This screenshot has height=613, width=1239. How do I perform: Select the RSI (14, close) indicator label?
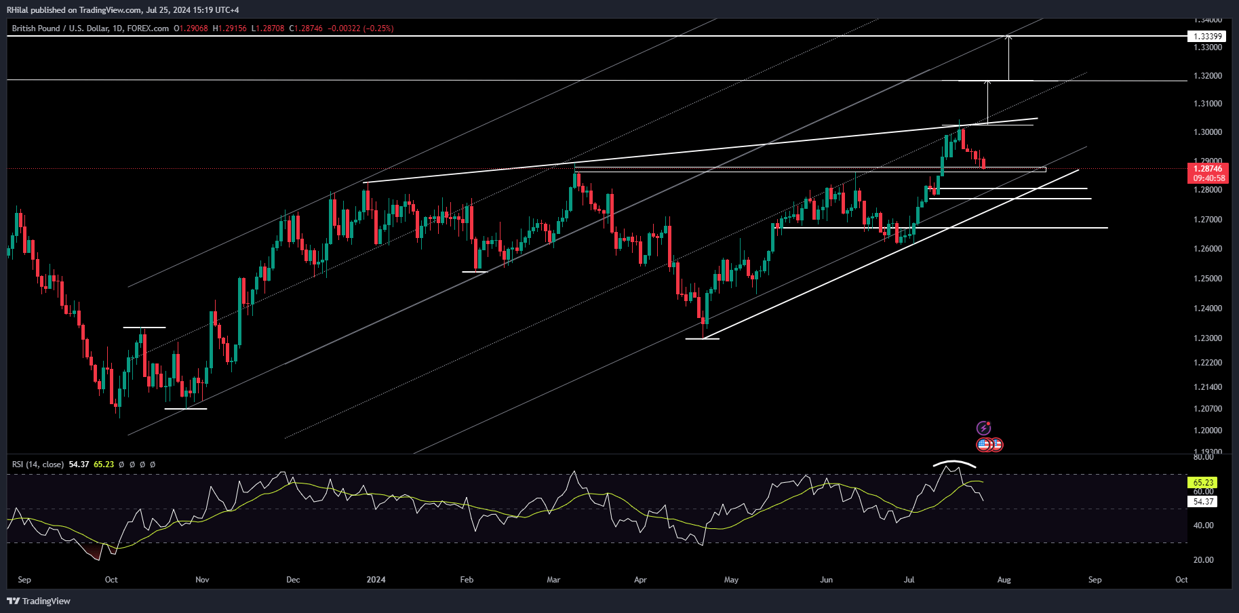pos(38,464)
